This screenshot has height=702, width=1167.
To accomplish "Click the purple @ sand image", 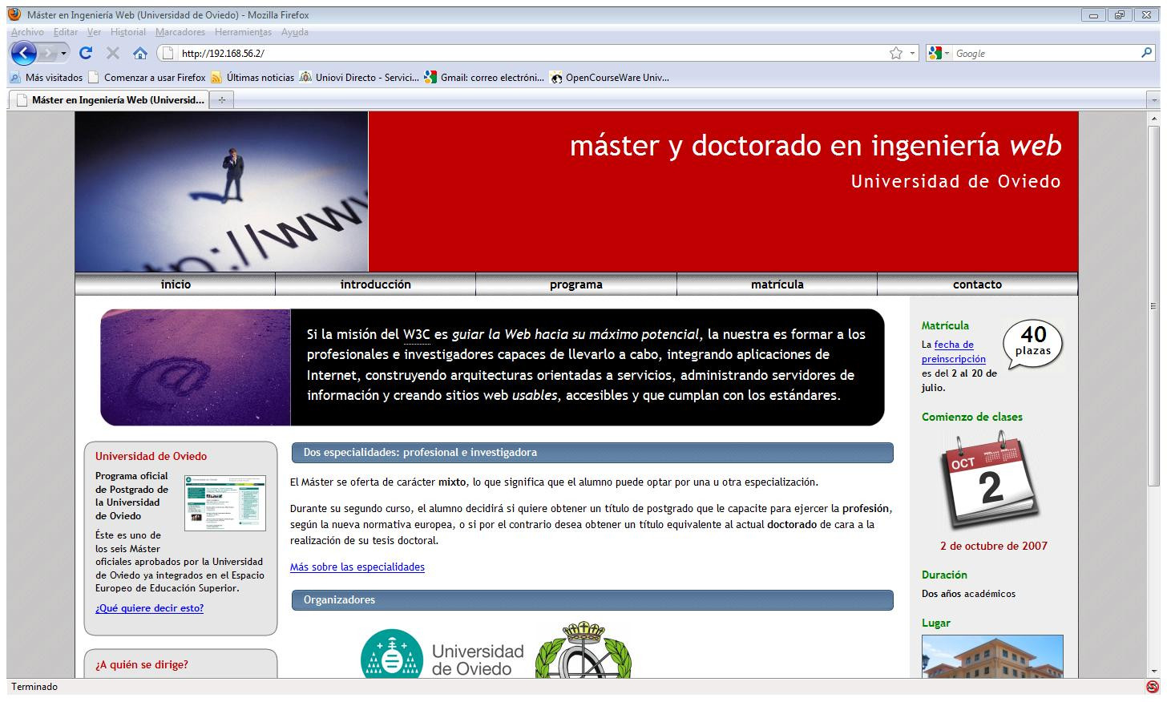I will point(196,367).
